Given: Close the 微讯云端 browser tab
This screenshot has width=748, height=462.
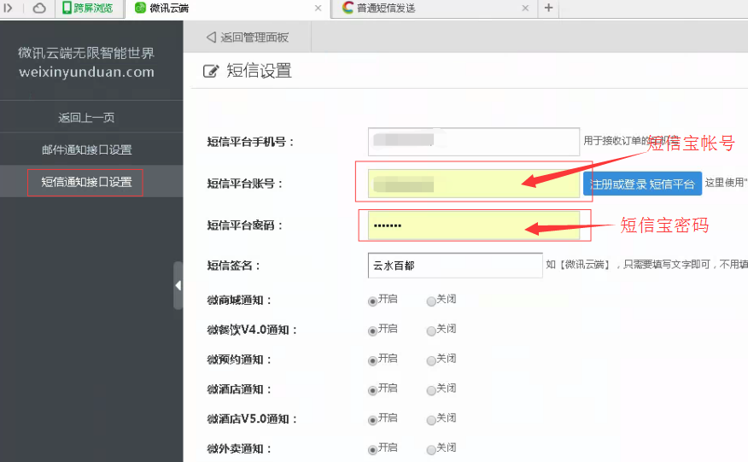Looking at the screenshot, I should click(318, 9).
